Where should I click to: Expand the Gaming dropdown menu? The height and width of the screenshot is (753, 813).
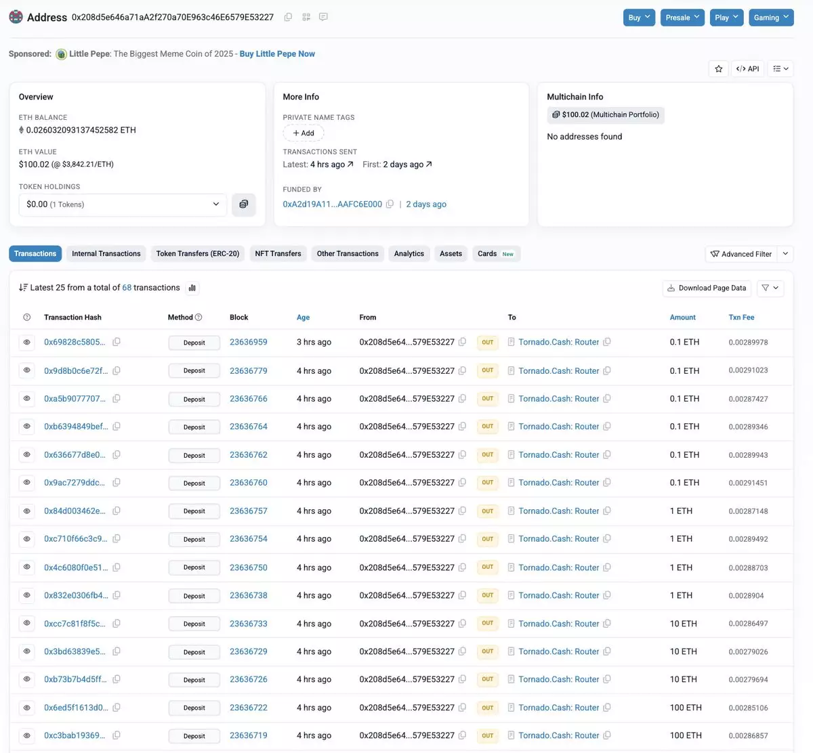(x=771, y=18)
